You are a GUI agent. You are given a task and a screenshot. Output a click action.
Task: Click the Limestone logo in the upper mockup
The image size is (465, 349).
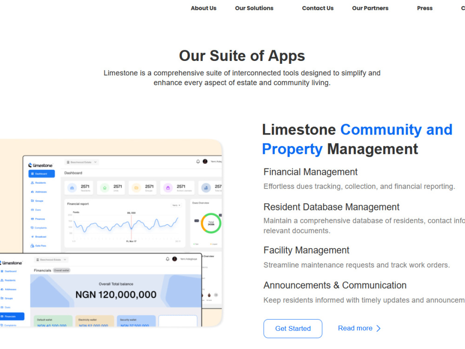click(x=40, y=165)
